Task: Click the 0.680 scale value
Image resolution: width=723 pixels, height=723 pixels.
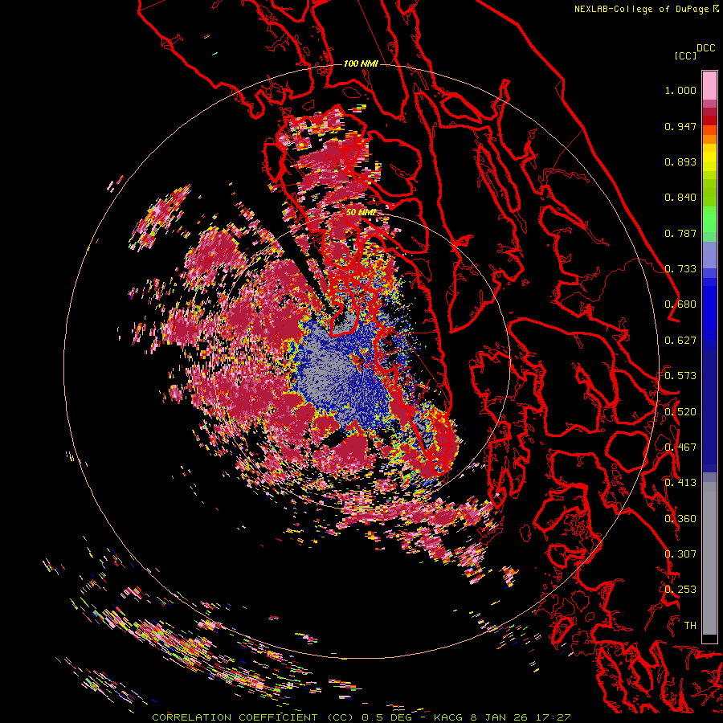Action: pos(680,304)
